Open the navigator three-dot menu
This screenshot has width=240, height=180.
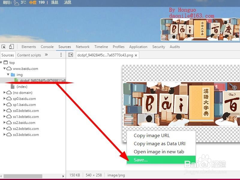point(61,55)
